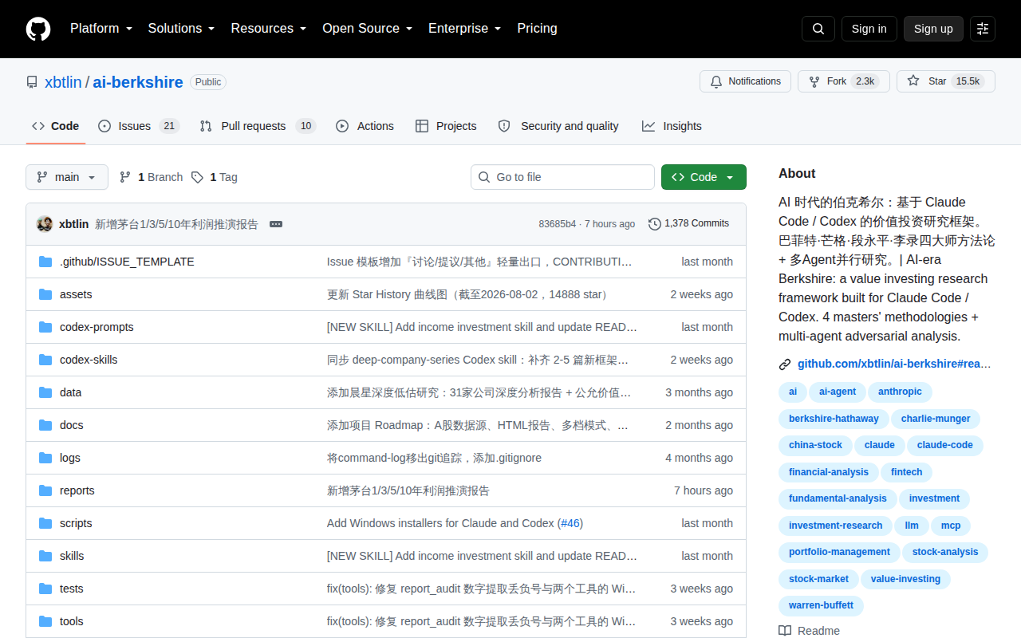Click the codex-skills folder icon
Screen dimensions: 1021x638
tap(45, 360)
